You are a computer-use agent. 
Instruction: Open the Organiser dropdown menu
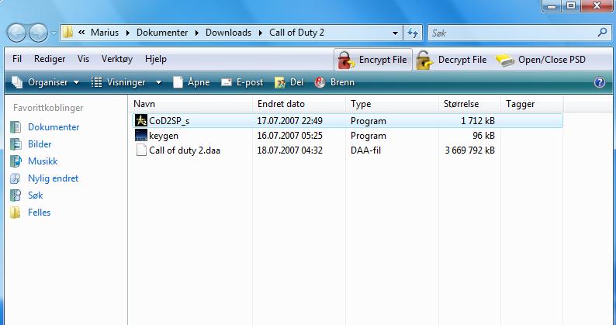(76, 82)
